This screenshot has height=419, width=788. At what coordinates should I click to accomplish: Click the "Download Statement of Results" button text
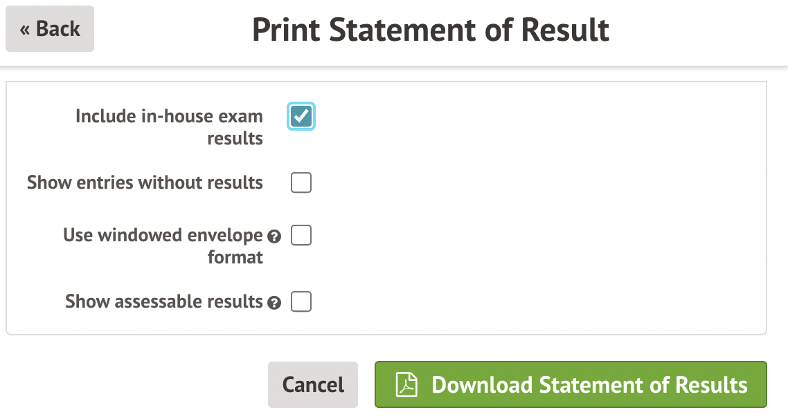[x=589, y=385]
